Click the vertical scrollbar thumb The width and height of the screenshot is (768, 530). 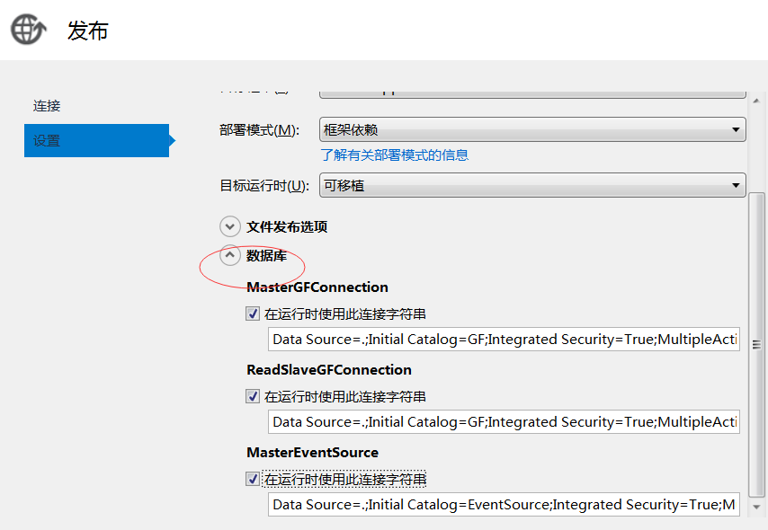[756, 346]
